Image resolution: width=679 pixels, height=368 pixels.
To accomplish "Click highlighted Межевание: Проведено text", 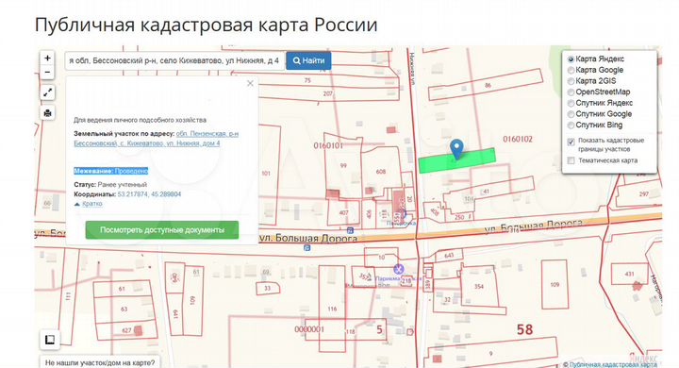I will pyautogui.click(x=111, y=171).
